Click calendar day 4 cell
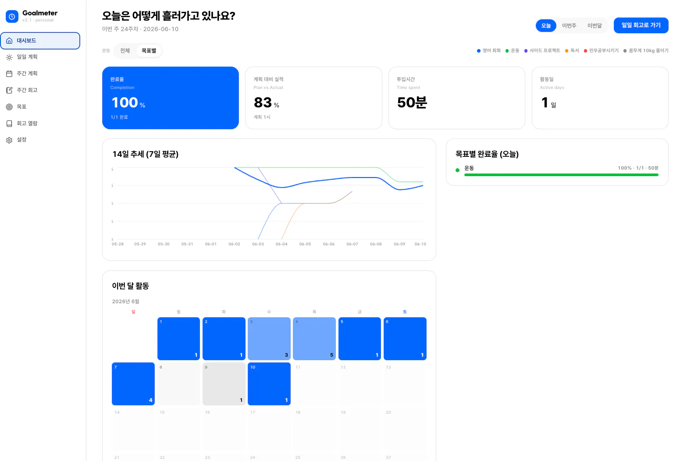 [x=314, y=339]
